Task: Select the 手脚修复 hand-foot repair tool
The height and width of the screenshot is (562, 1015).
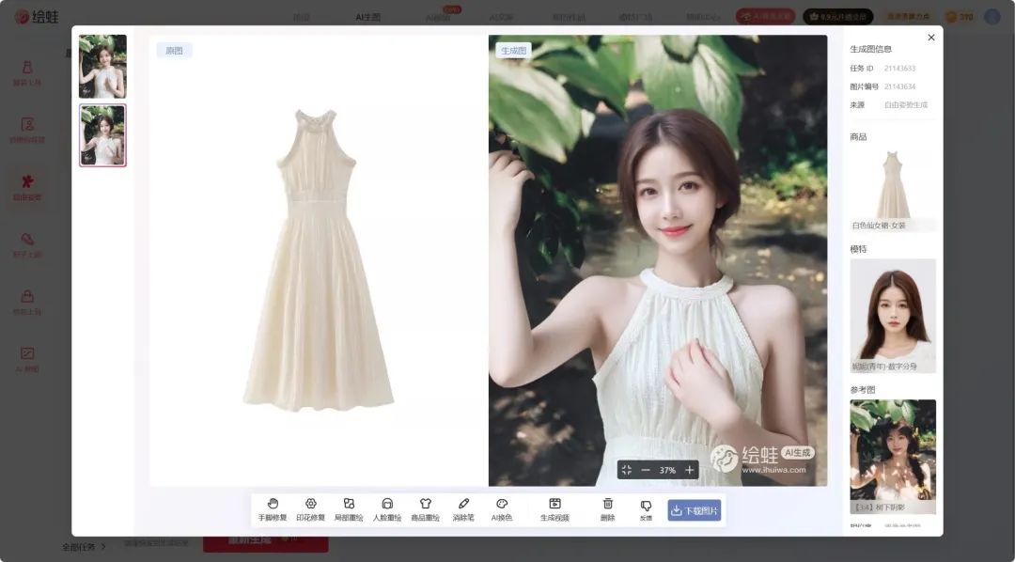Action: click(x=273, y=509)
